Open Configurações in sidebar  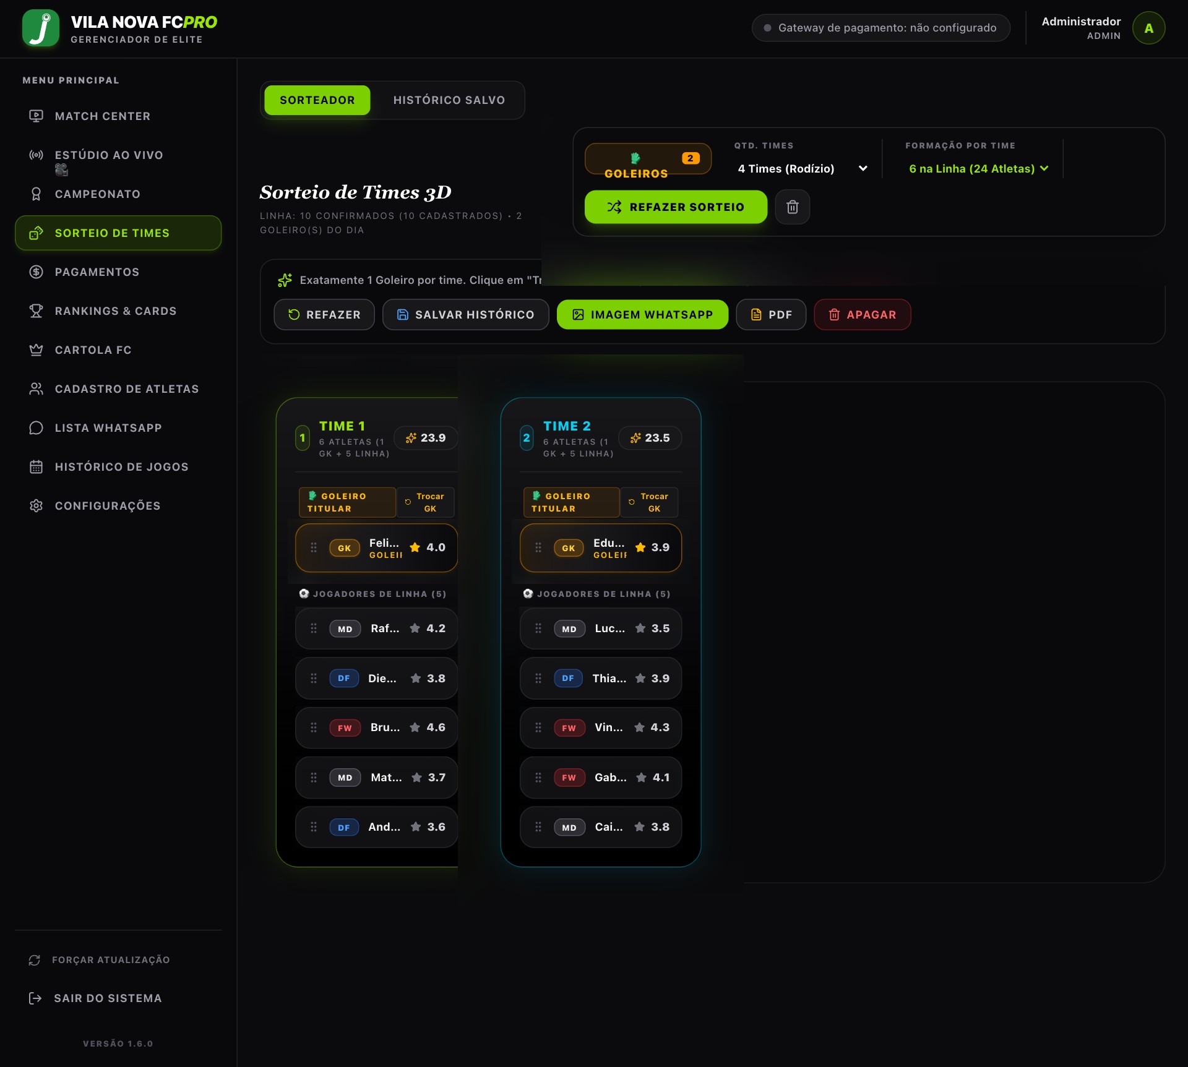point(118,506)
